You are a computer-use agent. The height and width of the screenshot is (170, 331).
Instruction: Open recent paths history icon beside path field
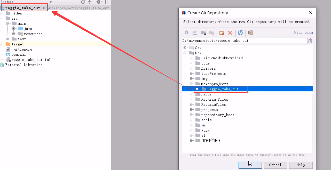[310, 41]
